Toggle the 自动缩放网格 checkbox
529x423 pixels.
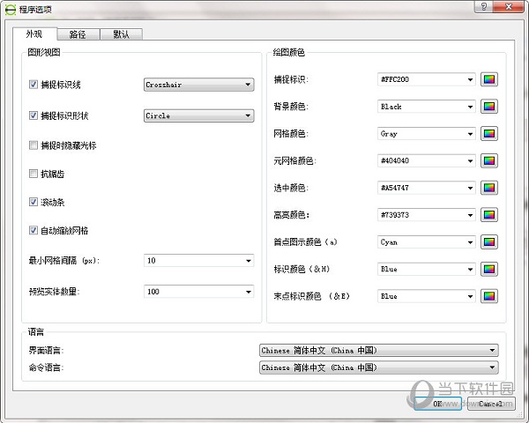(x=34, y=230)
